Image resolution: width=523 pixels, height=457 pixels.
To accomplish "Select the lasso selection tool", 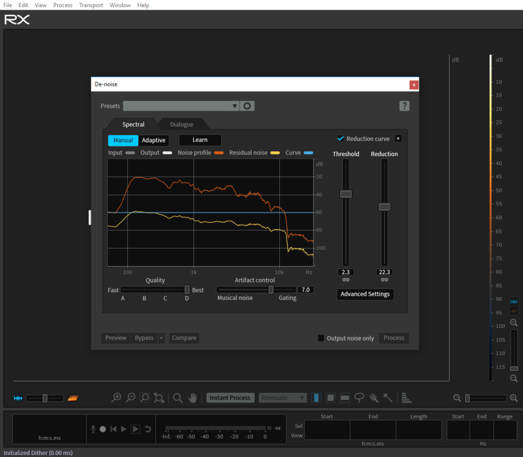I will point(359,398).
